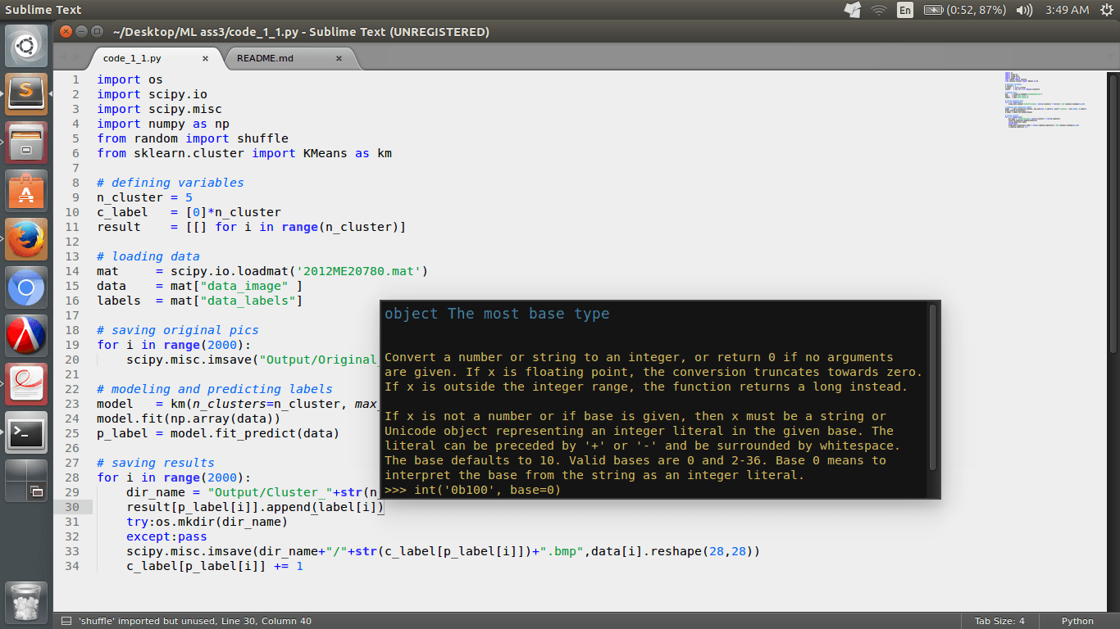Click the '# saving results' comment

click(x=156, y=463)
